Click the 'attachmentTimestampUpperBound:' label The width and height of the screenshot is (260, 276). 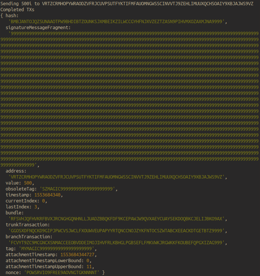pyautogui.click(x=45, y=267)
